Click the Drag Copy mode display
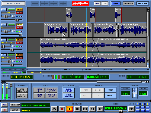 click(126, 94)
